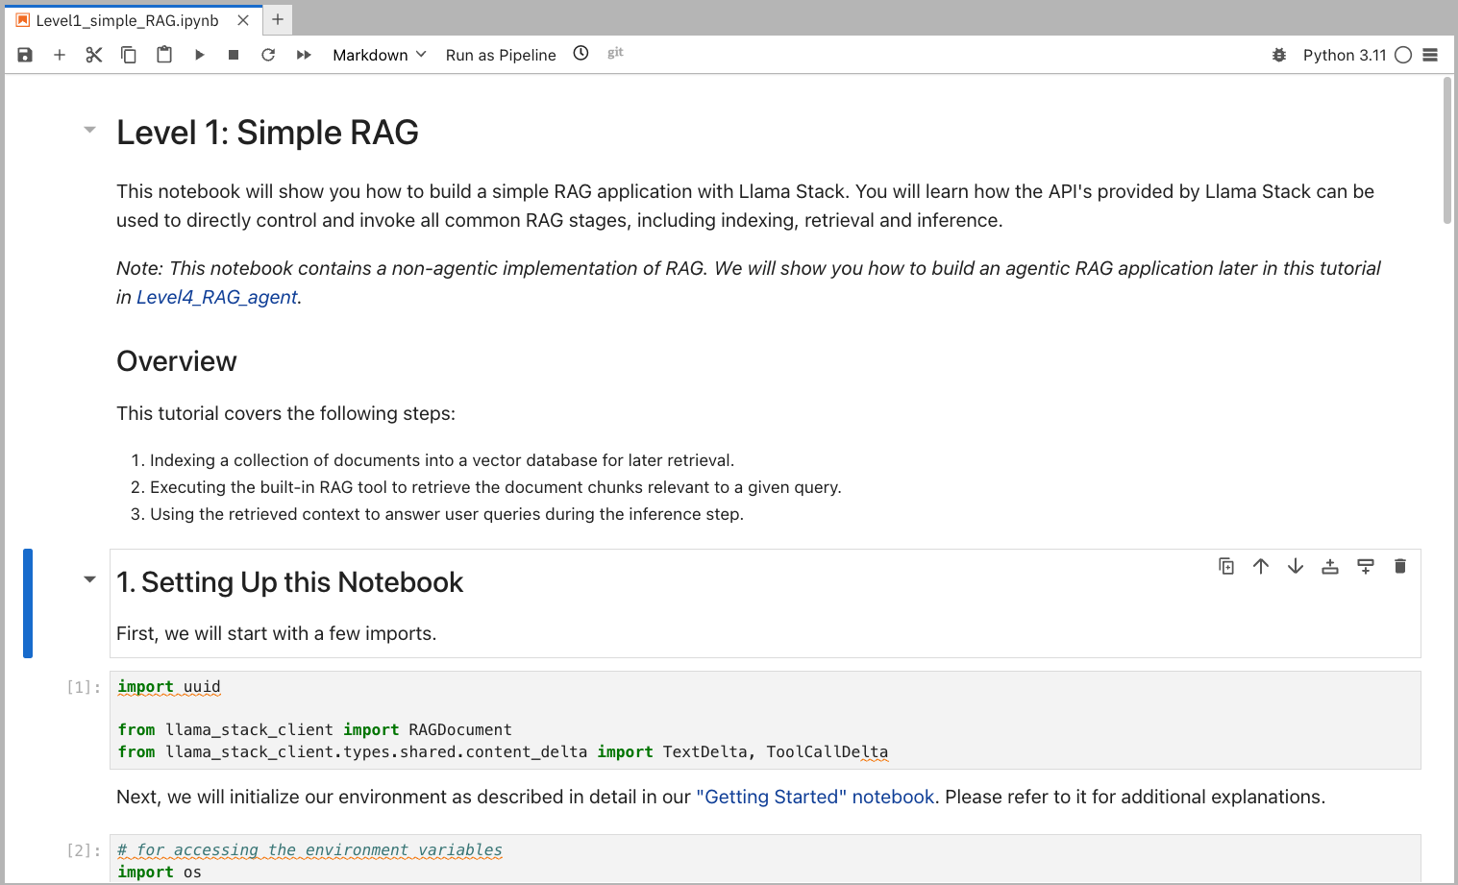
Task: Open the clock icon next to Run as Pipeline
Action: tap(581, 54)
